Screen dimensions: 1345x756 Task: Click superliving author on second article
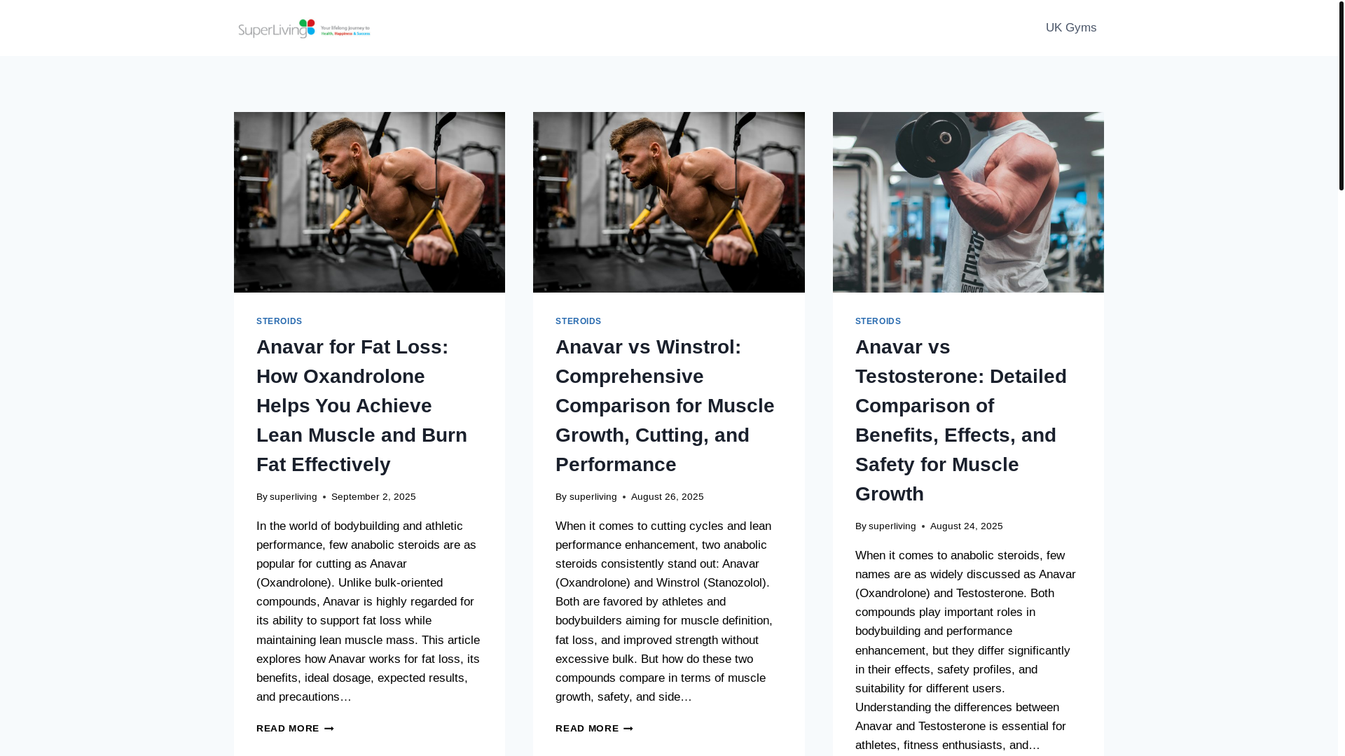[x=593, y=497]
